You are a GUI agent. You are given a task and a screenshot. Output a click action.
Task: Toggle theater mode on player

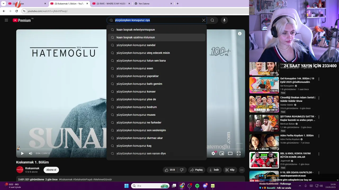230,153
